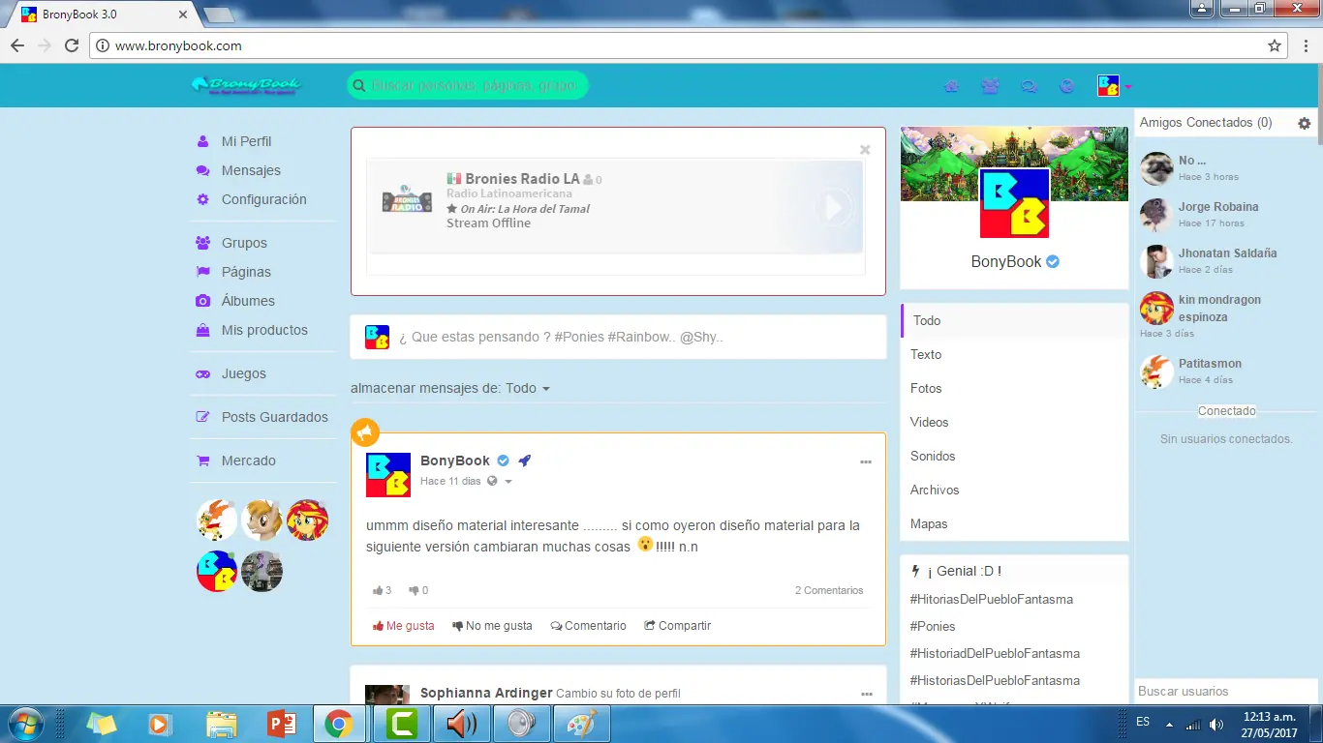1323x743 pixels.
Task: Open chat with Jorge Robaina
Action: coord(1227,215)
